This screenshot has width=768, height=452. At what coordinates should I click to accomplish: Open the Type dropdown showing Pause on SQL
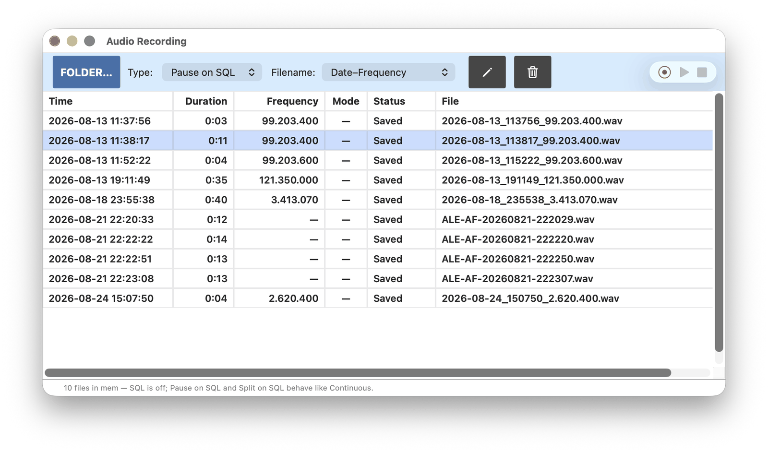(x=212, y=72)
